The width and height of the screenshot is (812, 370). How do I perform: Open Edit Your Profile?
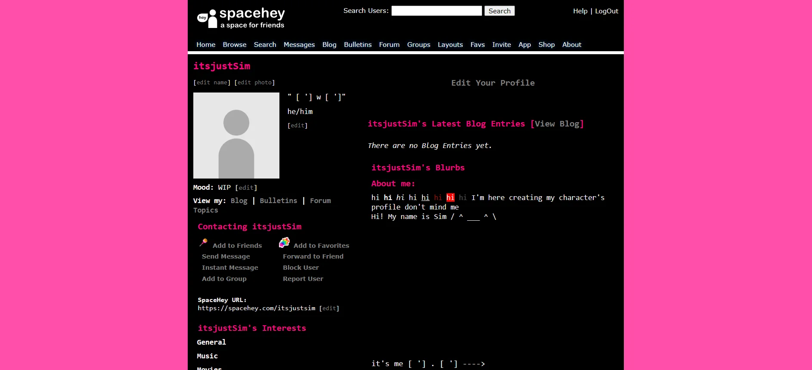pyautogui.click(x=493, y=83)
